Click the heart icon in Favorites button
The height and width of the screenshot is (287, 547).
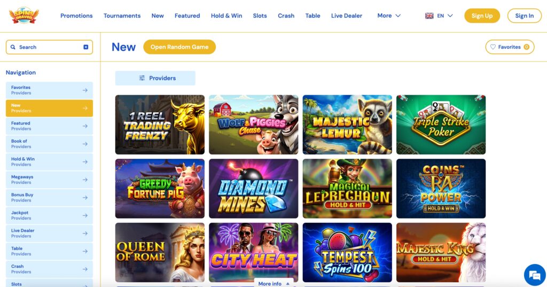(x=493, y=47)
